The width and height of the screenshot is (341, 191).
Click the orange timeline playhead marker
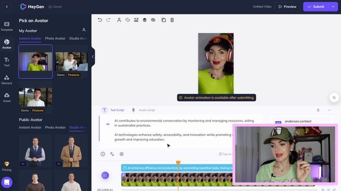tap(178, 162)
